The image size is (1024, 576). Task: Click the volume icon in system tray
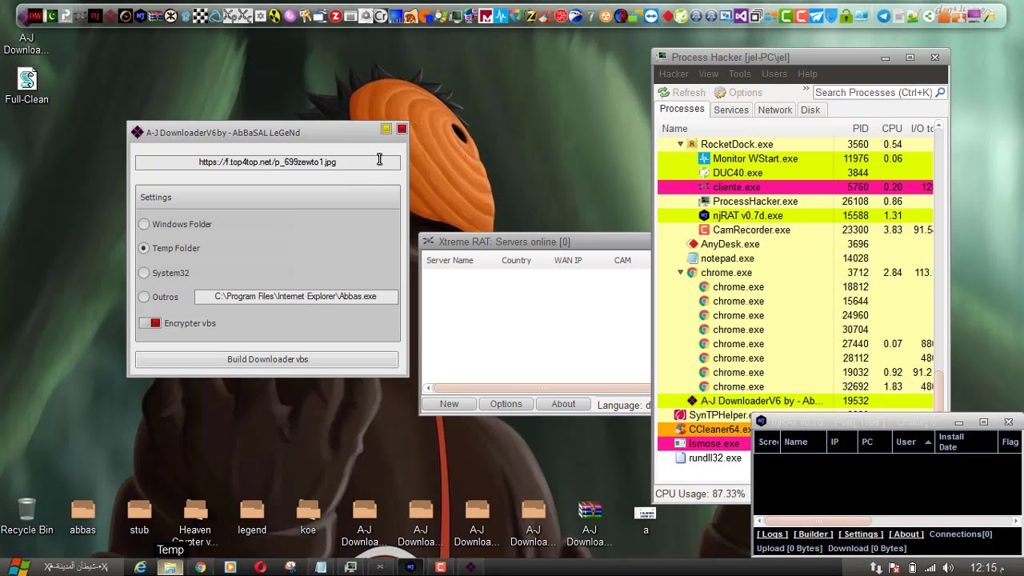(948, 568)
